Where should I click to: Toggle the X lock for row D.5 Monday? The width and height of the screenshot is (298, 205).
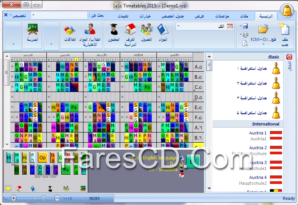[x=159, y=97]
